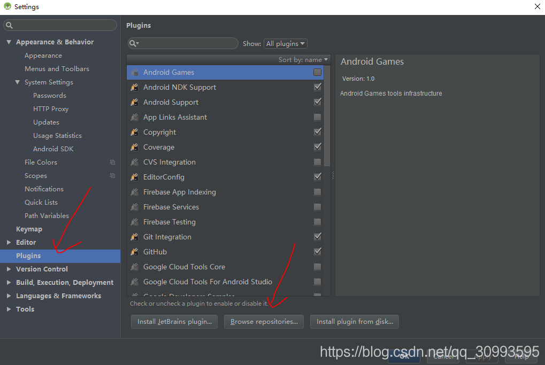The image size is (545, 365).
Task: Open the Updates settings entry
Action: [46, 122]
